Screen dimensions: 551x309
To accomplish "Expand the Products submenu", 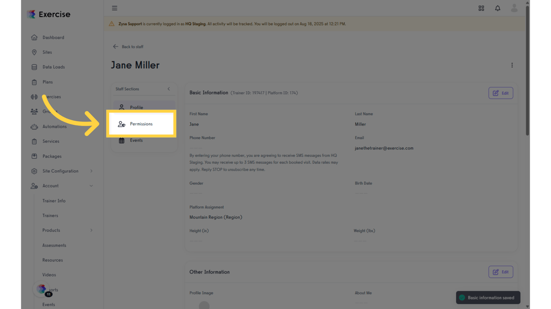I will pyautogui.click(x=92, y=230).
